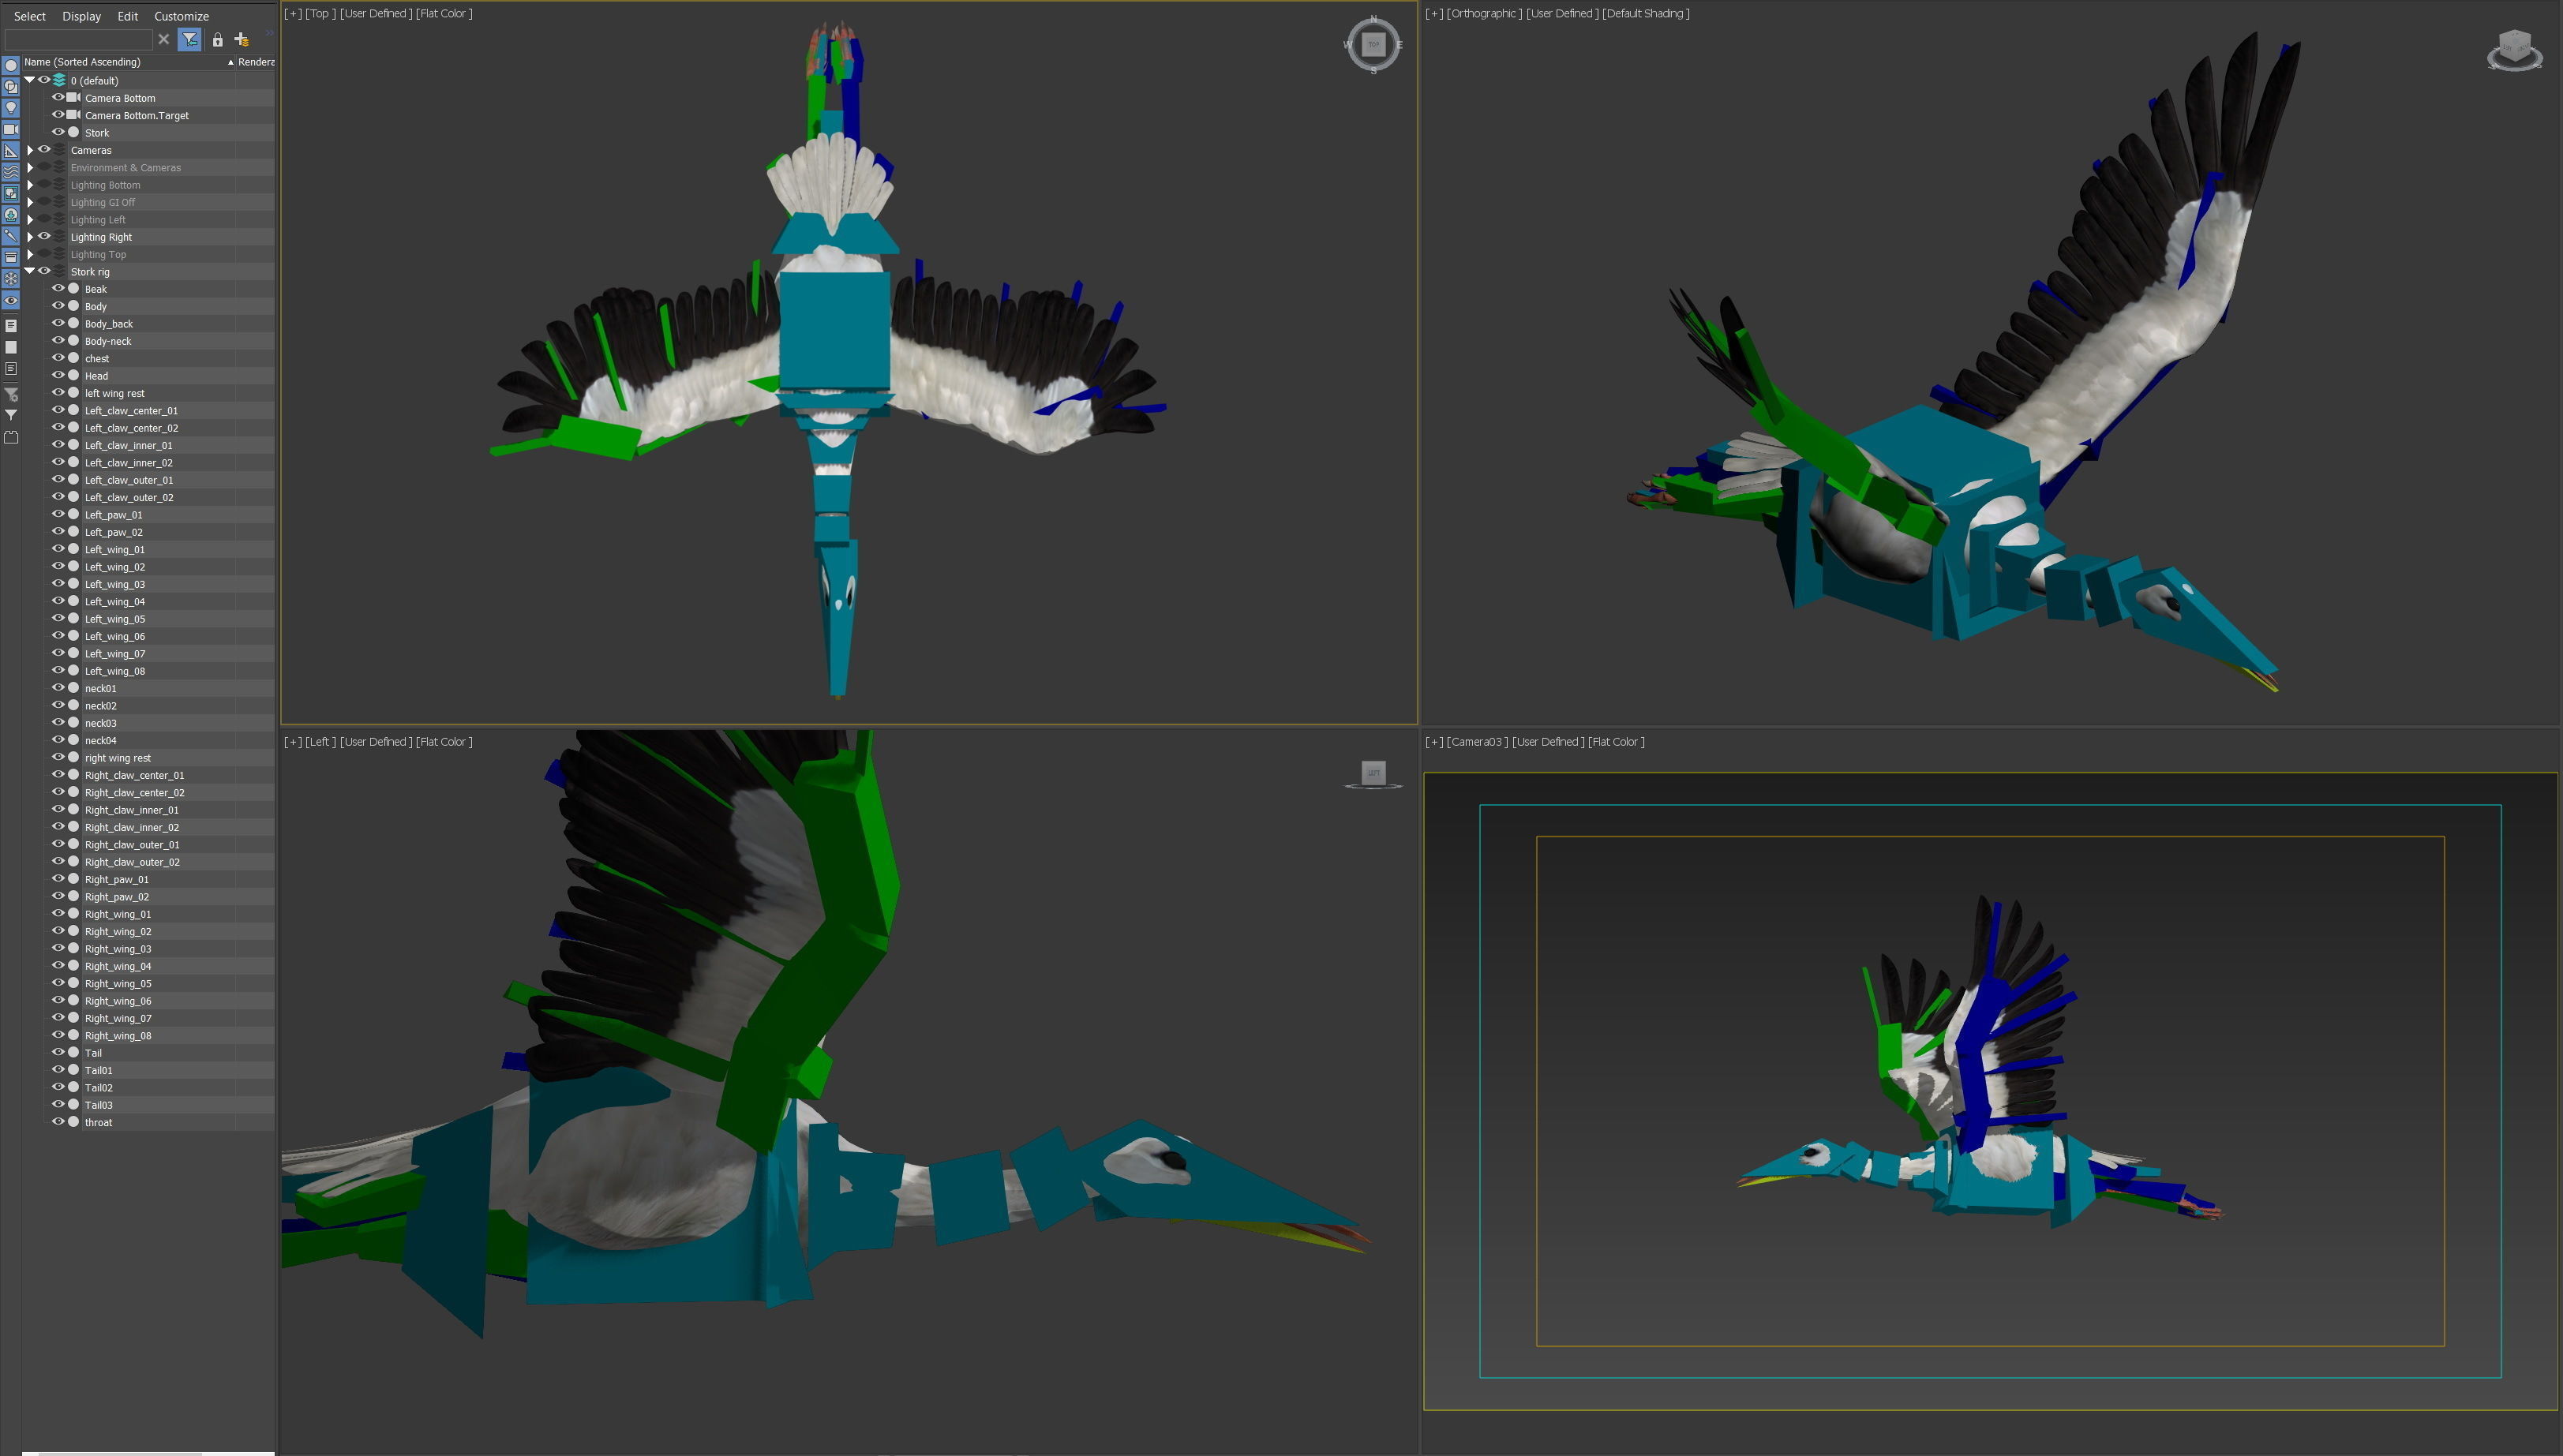Viewport: 2563px width, 1456px height.
Task: Open the Customize menu
Action: [x=181, y=16]
